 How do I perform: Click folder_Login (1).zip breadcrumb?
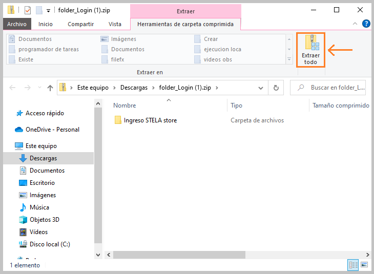pos(185,88)
